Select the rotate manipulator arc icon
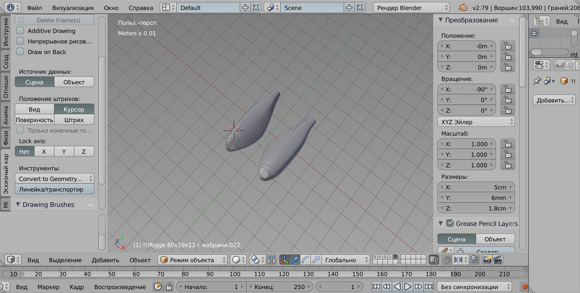The width and height of the screenshot is (580, 293). (x=305, y=260)
